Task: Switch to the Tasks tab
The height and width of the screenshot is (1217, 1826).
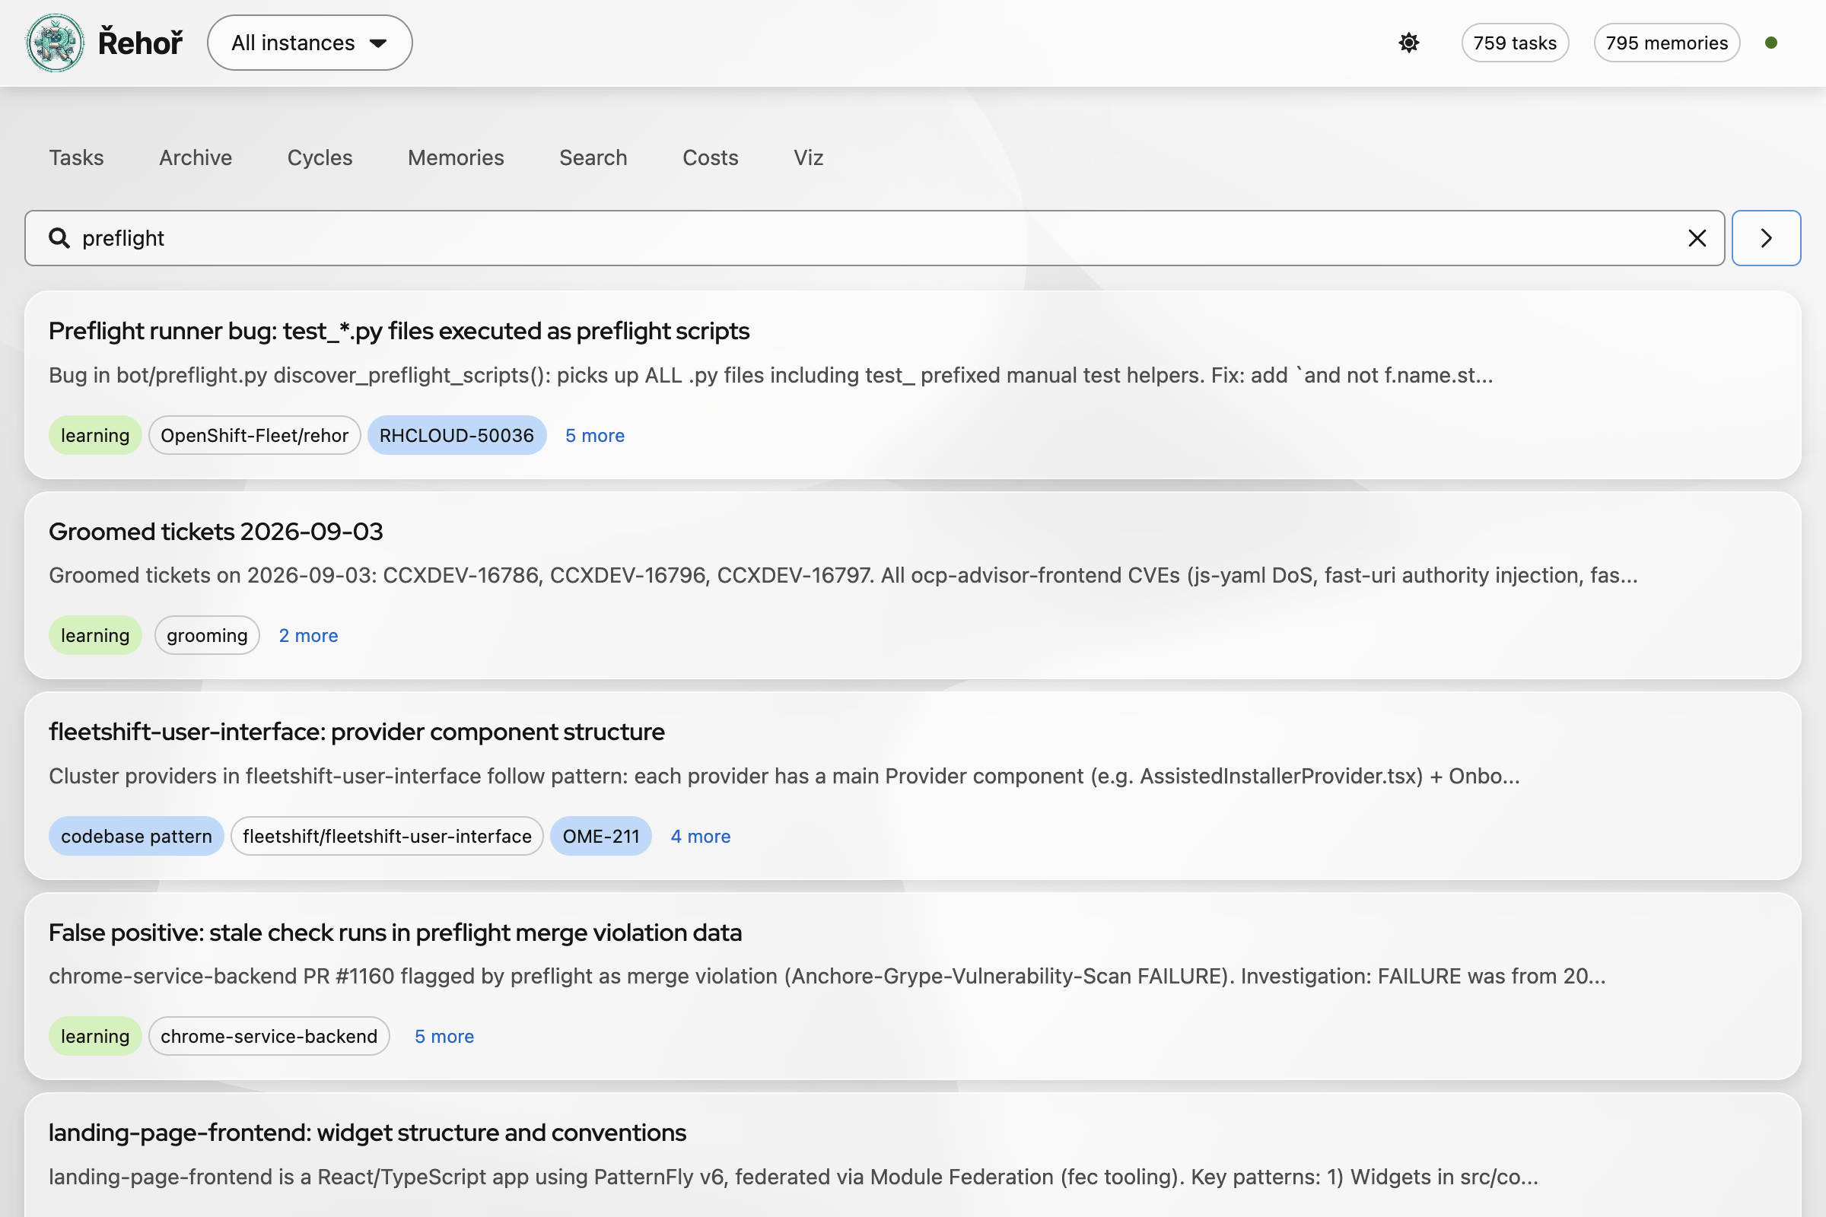Action: click(x=76, y=157)
